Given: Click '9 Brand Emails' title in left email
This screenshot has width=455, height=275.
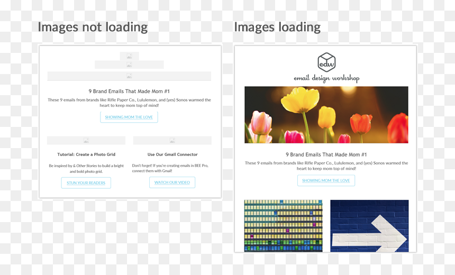Looking at the screenshot, I should 129,91.
